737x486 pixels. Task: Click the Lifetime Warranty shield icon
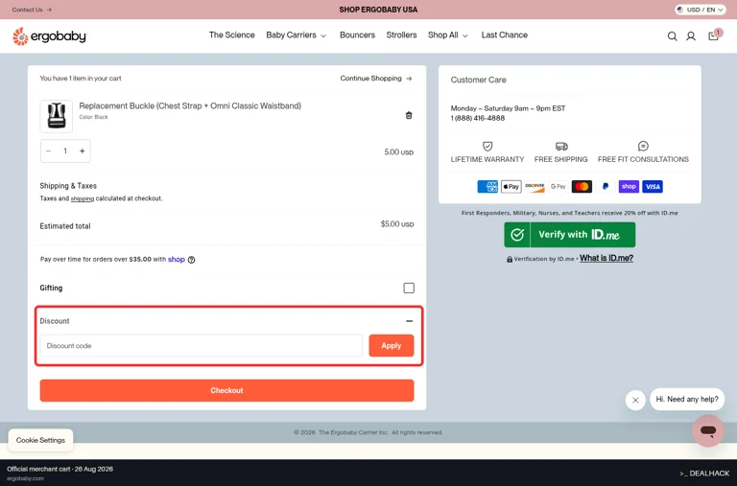pyautogui.click(x=487, y=146)
